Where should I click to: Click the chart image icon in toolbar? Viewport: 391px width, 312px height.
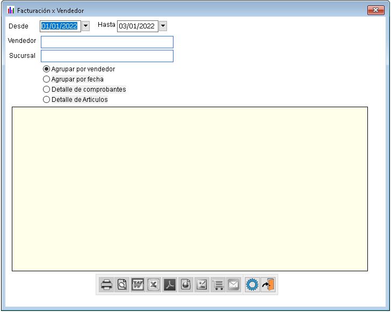[x=201, y=285]
